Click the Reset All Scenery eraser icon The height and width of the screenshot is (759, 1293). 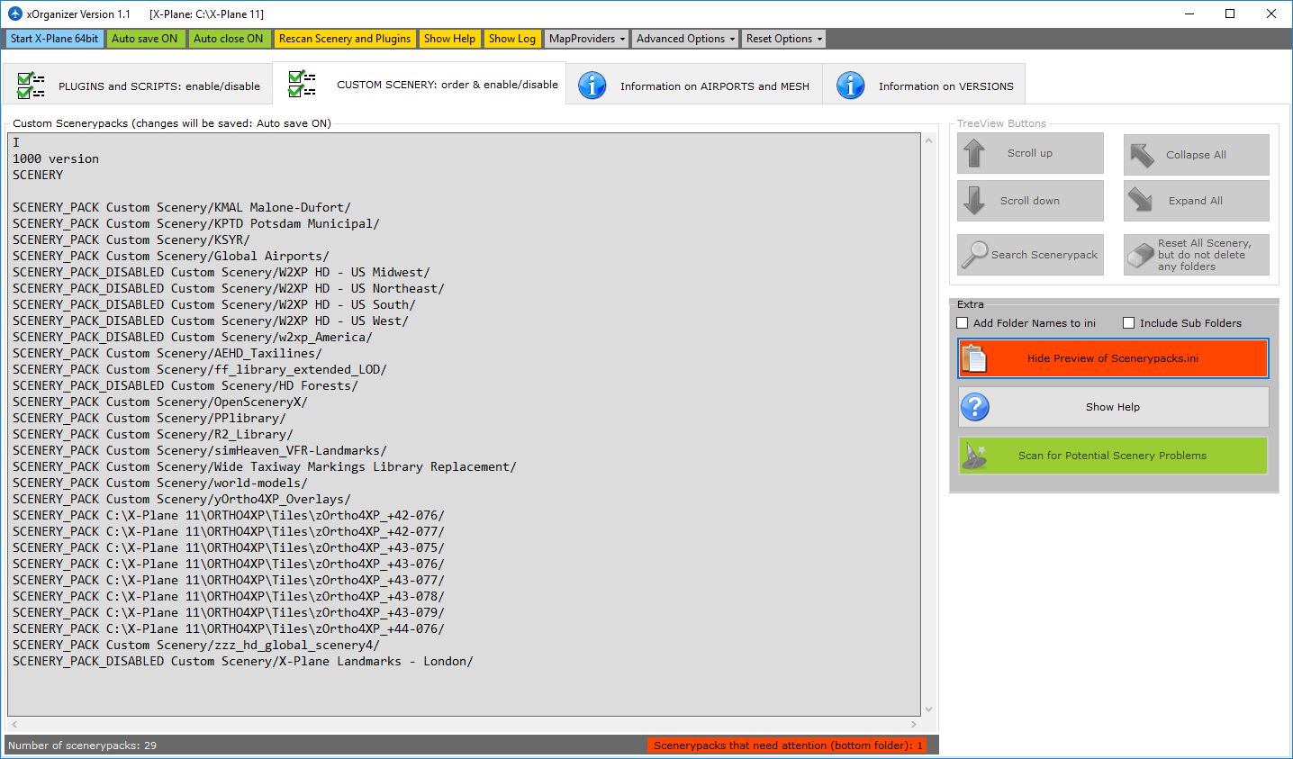pos(1141,256)
